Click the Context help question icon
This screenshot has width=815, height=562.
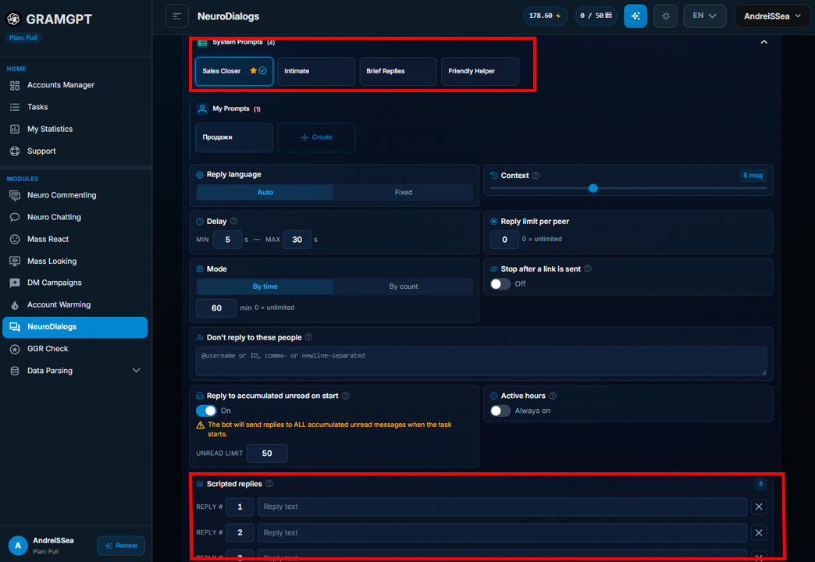click(536, 176)
